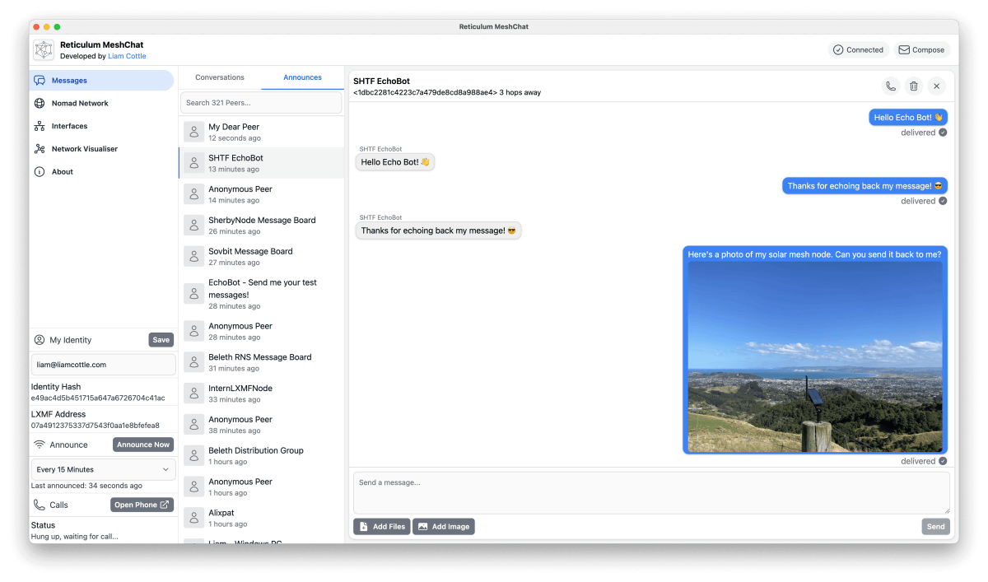Open the Network Visualiser page
This screenshot has height=582, width=988.
click(84, 149)
